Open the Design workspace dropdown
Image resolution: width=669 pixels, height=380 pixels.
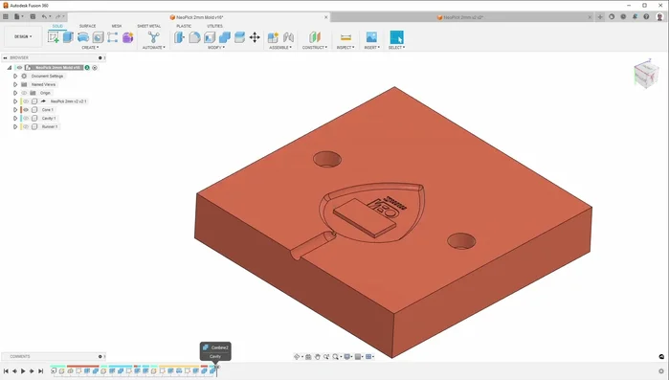(23, 36)
